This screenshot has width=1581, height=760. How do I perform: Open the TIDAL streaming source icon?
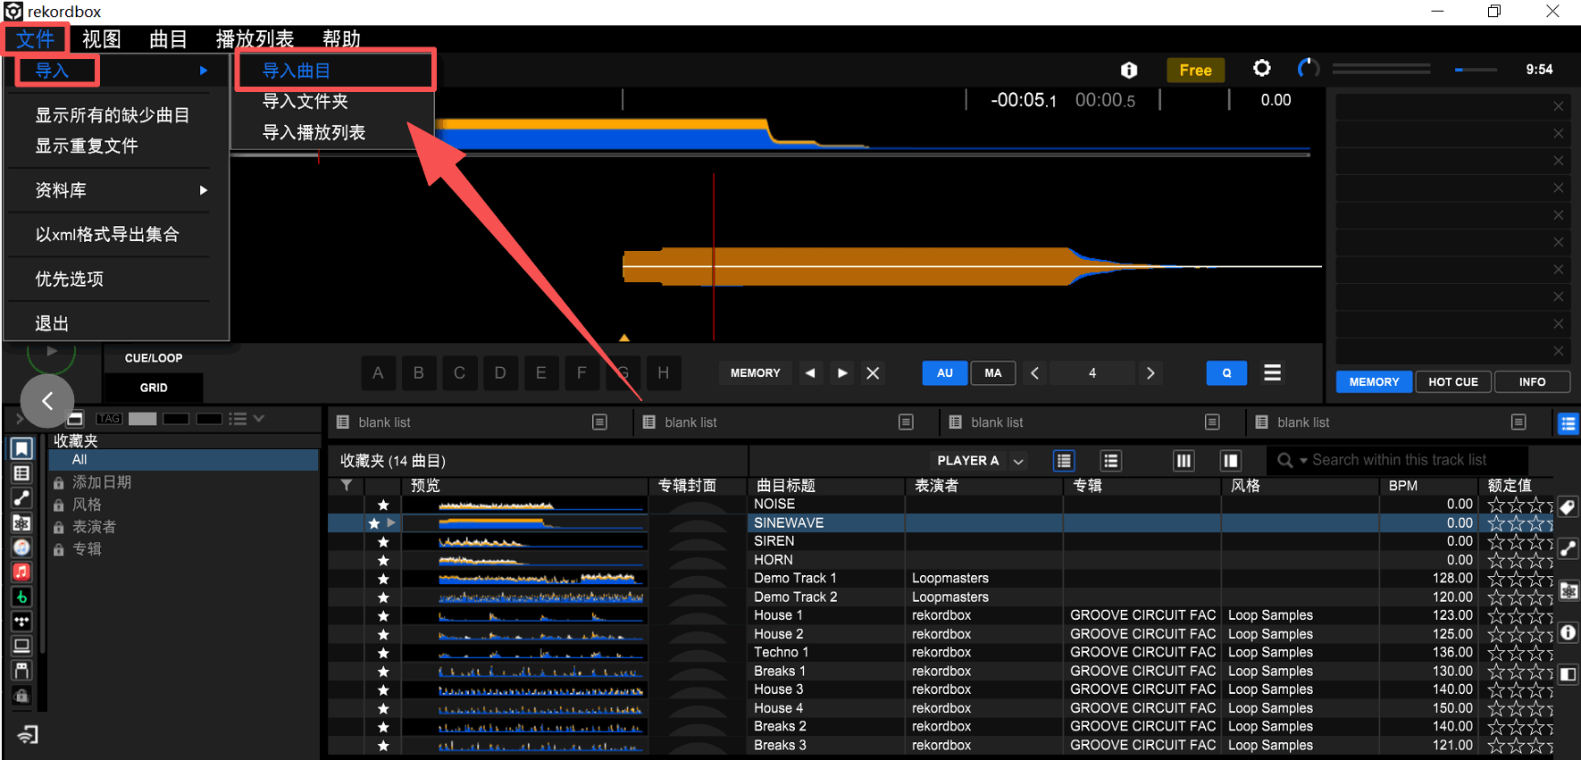21,621
